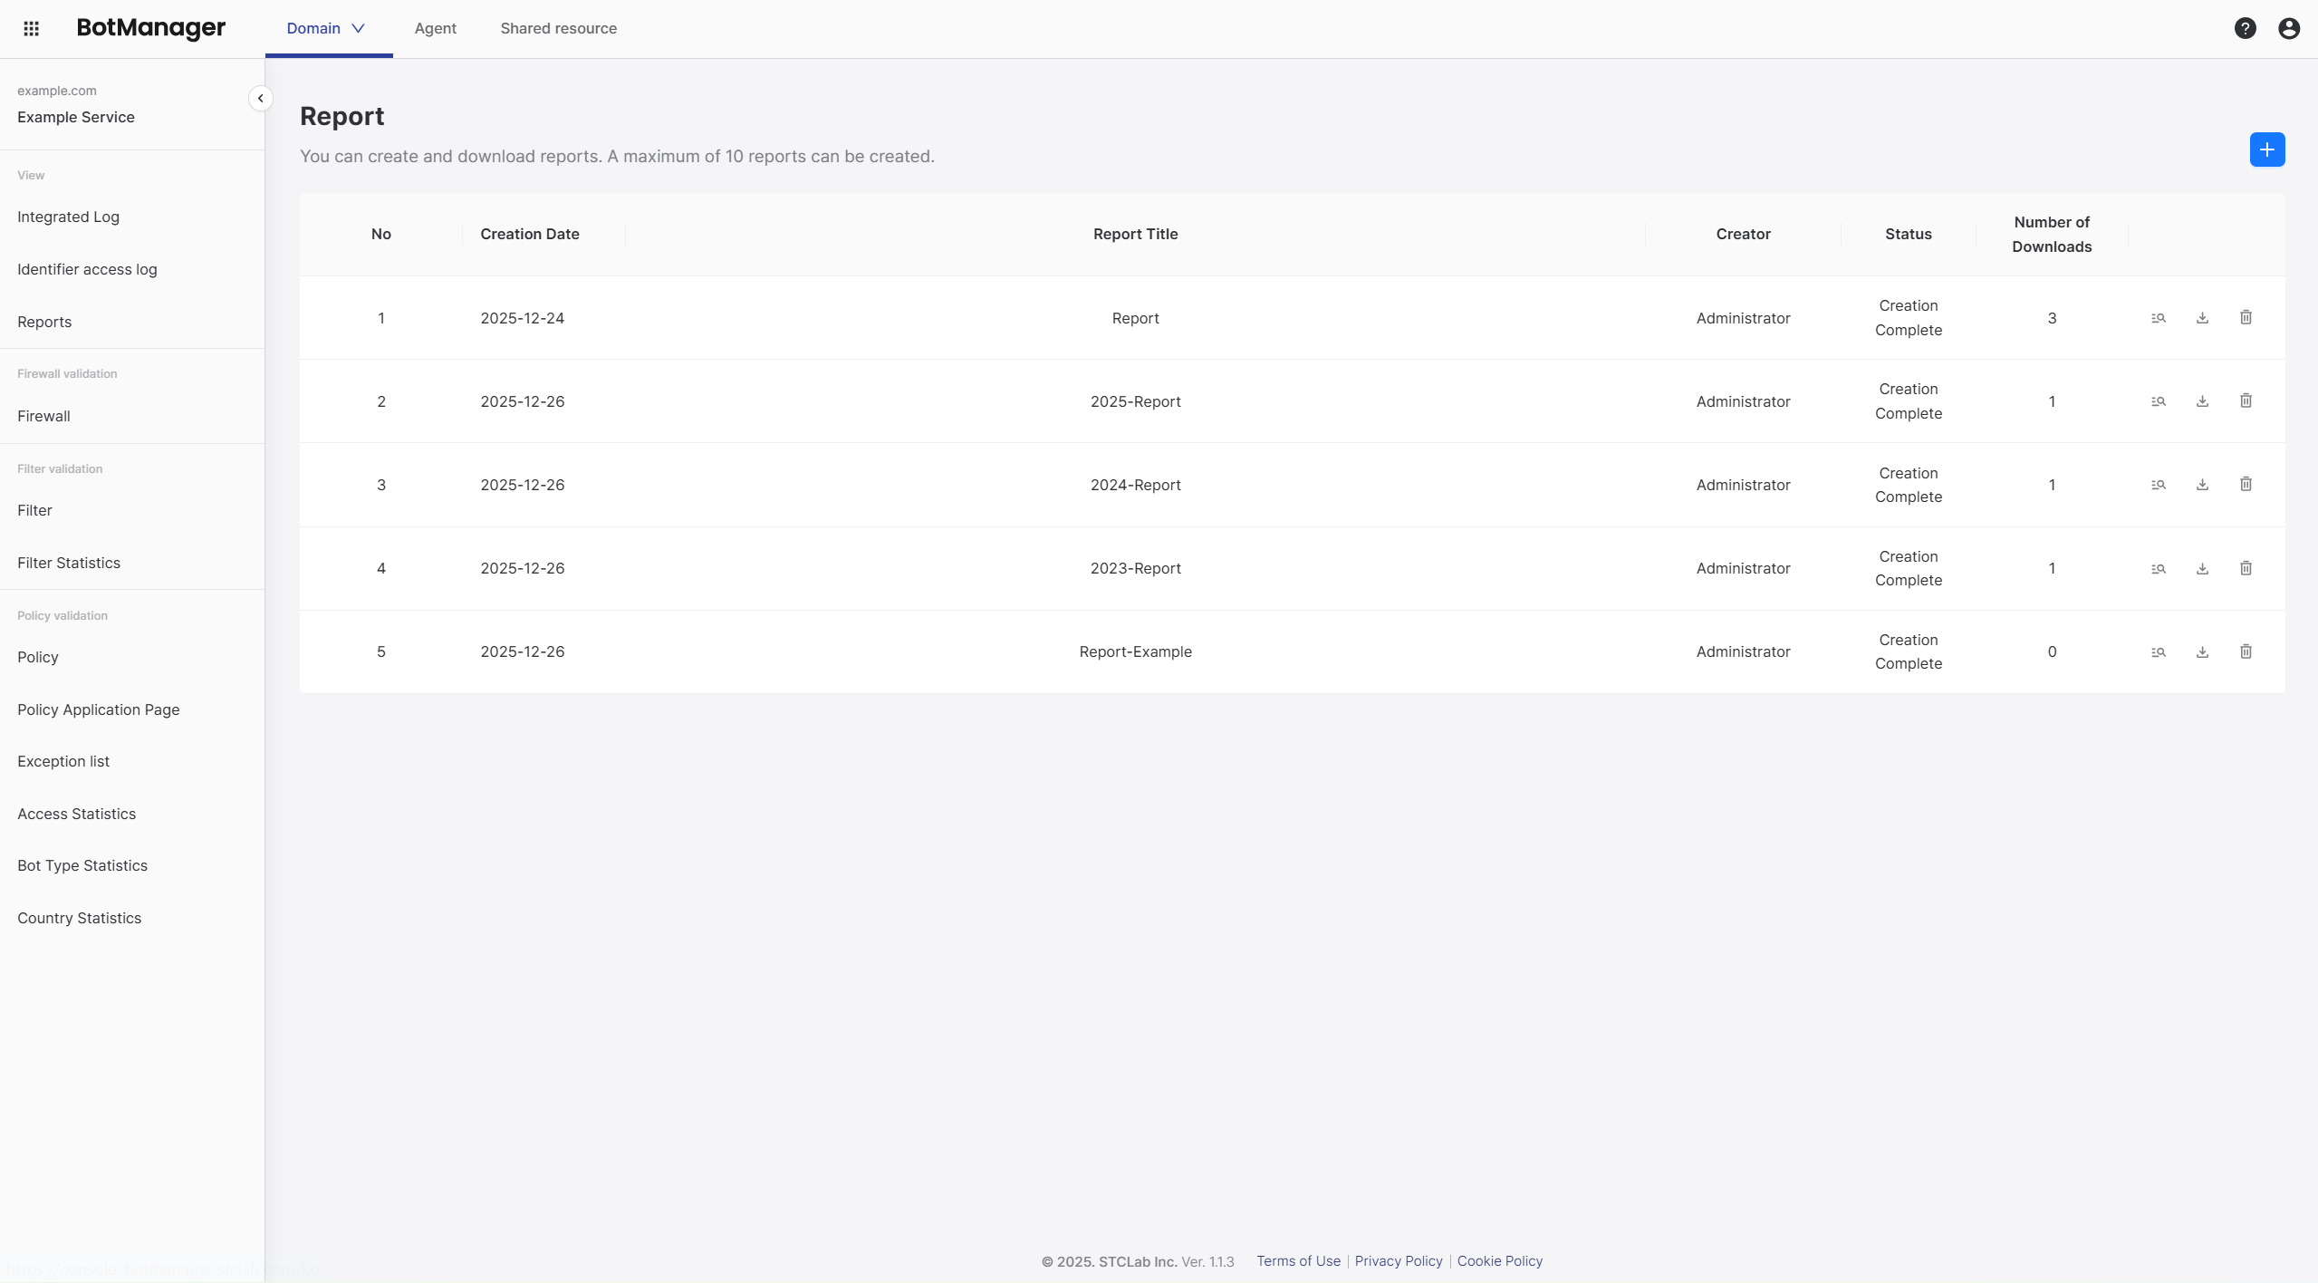This screenshot has width=2318, height=1283.
Task: Download the Report-Example file
Action: (x=2203, y=651)
